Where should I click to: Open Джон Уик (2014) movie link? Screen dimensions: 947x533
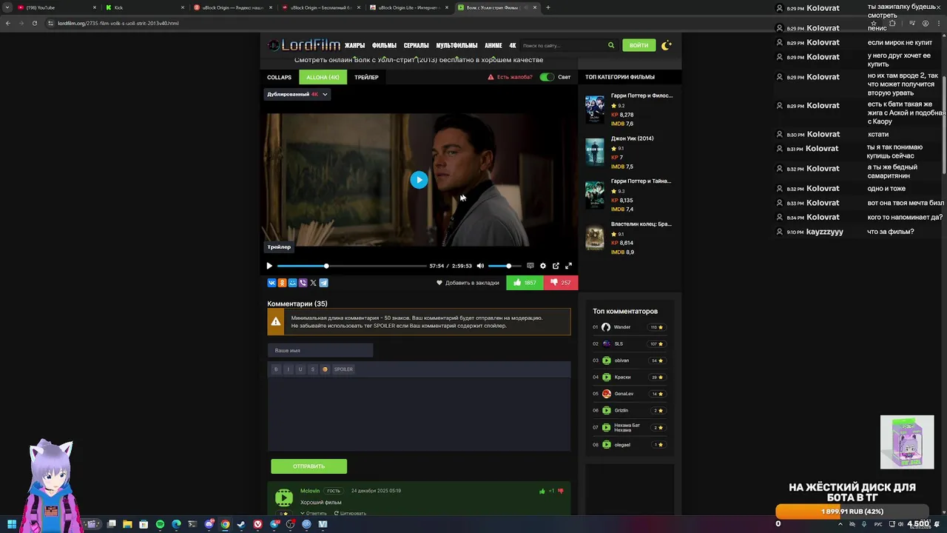633,138
